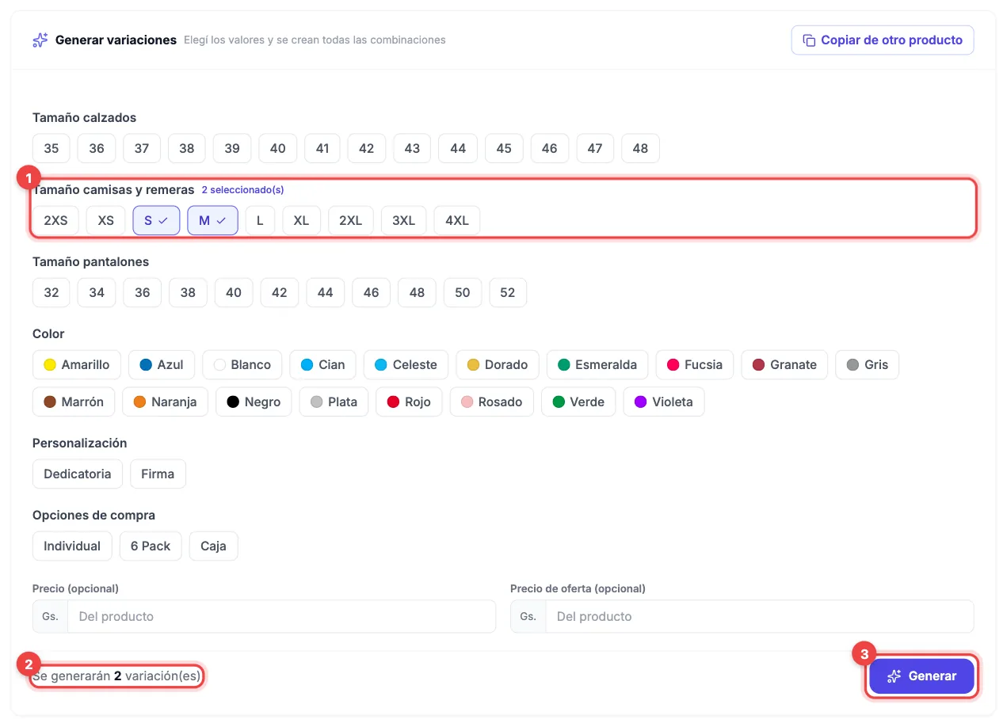Choose pants size 32
Image resolution: width=1007 pixels, height=727 pixels.
51,293
